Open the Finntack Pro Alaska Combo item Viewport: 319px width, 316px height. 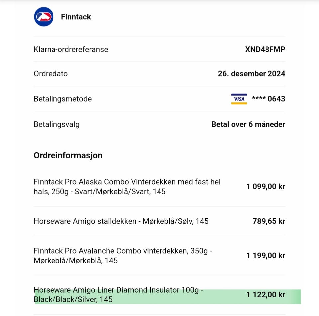pyautogui.click(x=127, y=187)
